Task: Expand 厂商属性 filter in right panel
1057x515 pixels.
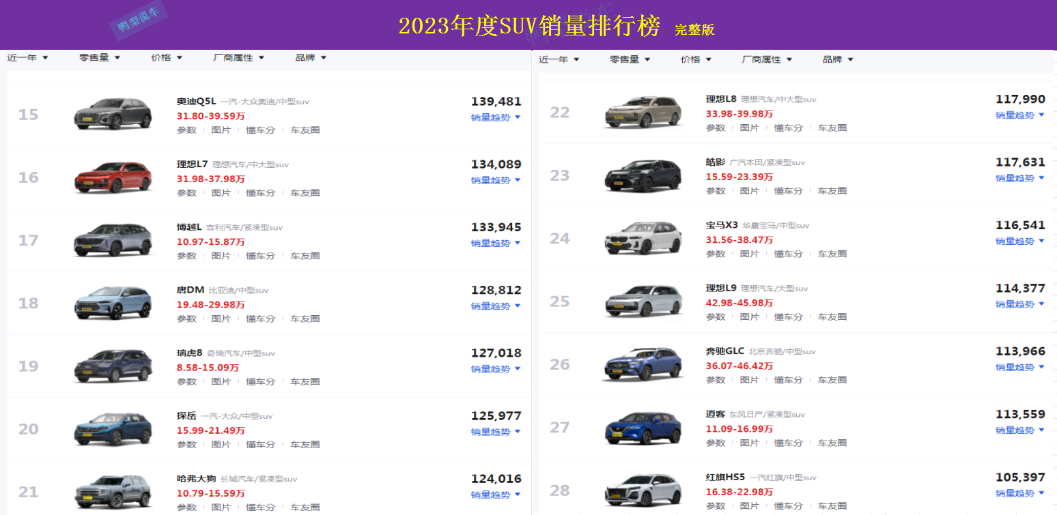Action: point(767,59)
